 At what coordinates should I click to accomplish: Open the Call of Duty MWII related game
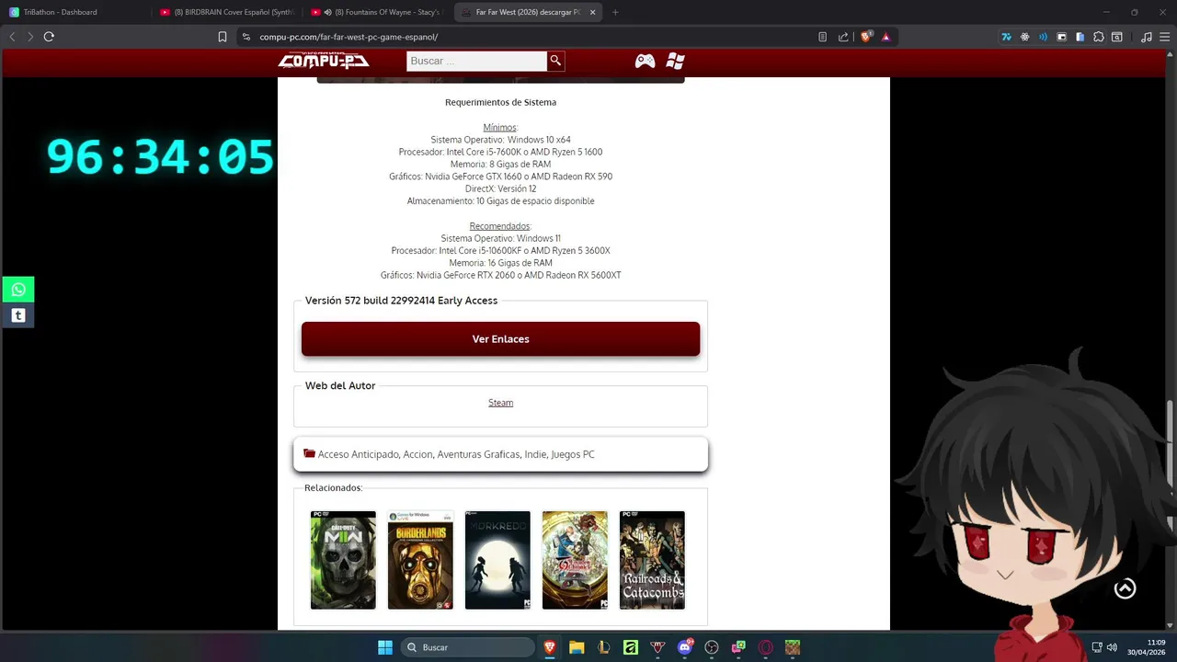[x=343, y=560]
